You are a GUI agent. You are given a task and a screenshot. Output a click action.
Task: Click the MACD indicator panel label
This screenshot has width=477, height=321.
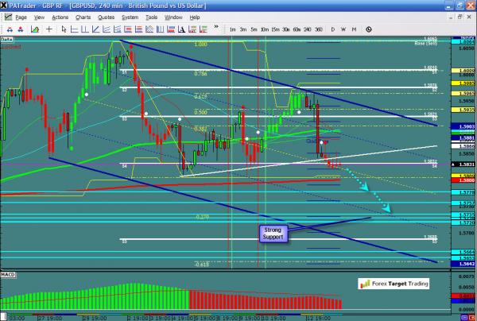(8, 273)
